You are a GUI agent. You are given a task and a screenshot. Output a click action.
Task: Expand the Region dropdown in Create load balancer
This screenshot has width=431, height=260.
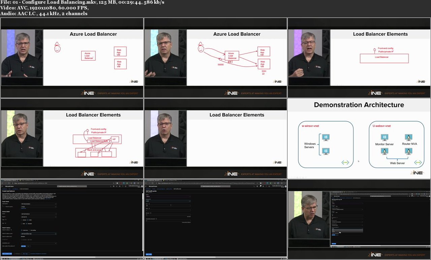tap(39, 217)
